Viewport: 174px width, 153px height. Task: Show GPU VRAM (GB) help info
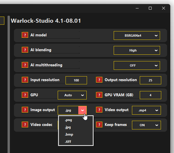99,95
